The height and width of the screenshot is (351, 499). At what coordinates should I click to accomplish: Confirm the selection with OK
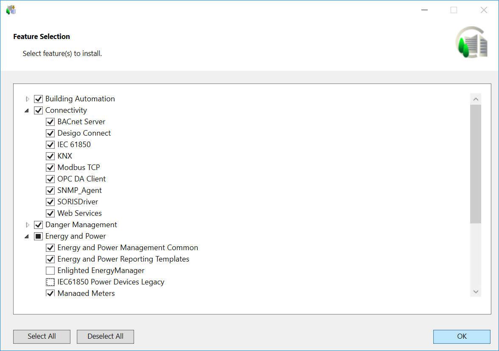[462, 337]
